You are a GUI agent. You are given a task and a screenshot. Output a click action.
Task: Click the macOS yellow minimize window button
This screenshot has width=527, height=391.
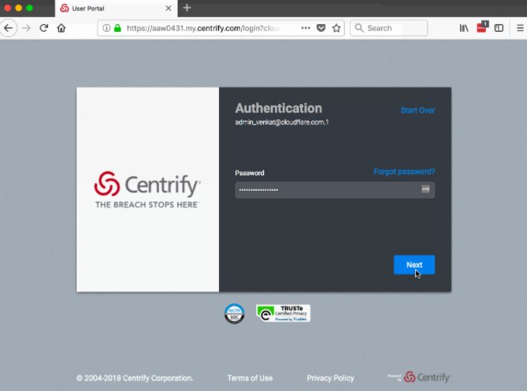point(19,8)
